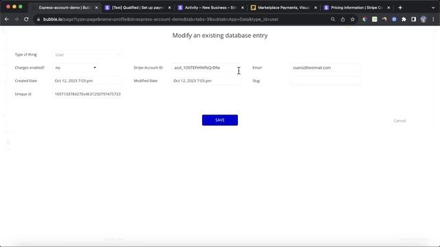The height and width of the screenshot is (247, 440).
Task: Switch to the Pricing Information Stripe tab
Action: coord(356,8)
